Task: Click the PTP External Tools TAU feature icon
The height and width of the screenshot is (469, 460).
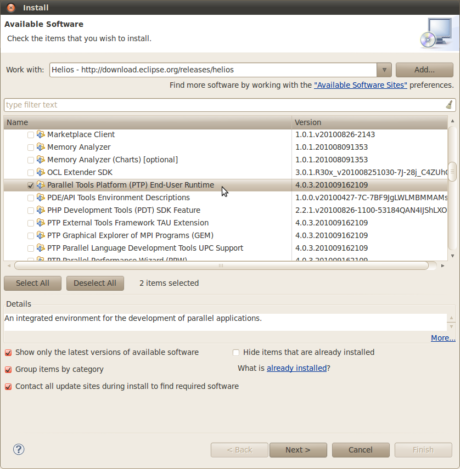Action: (41, 223)
